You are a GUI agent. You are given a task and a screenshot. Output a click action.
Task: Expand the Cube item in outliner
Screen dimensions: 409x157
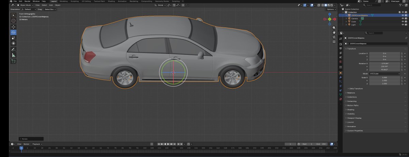pyautogui.click(x=346, y=21)
